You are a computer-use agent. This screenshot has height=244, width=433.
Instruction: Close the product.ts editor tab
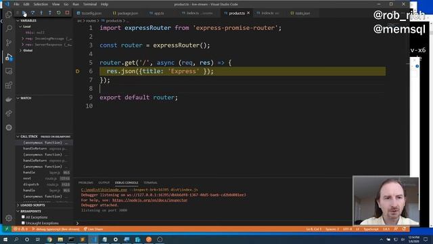[248, 13]
